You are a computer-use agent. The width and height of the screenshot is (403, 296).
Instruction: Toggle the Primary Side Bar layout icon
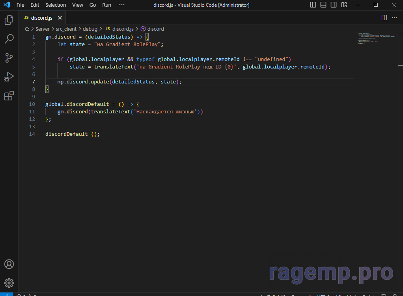pos(313,5)
